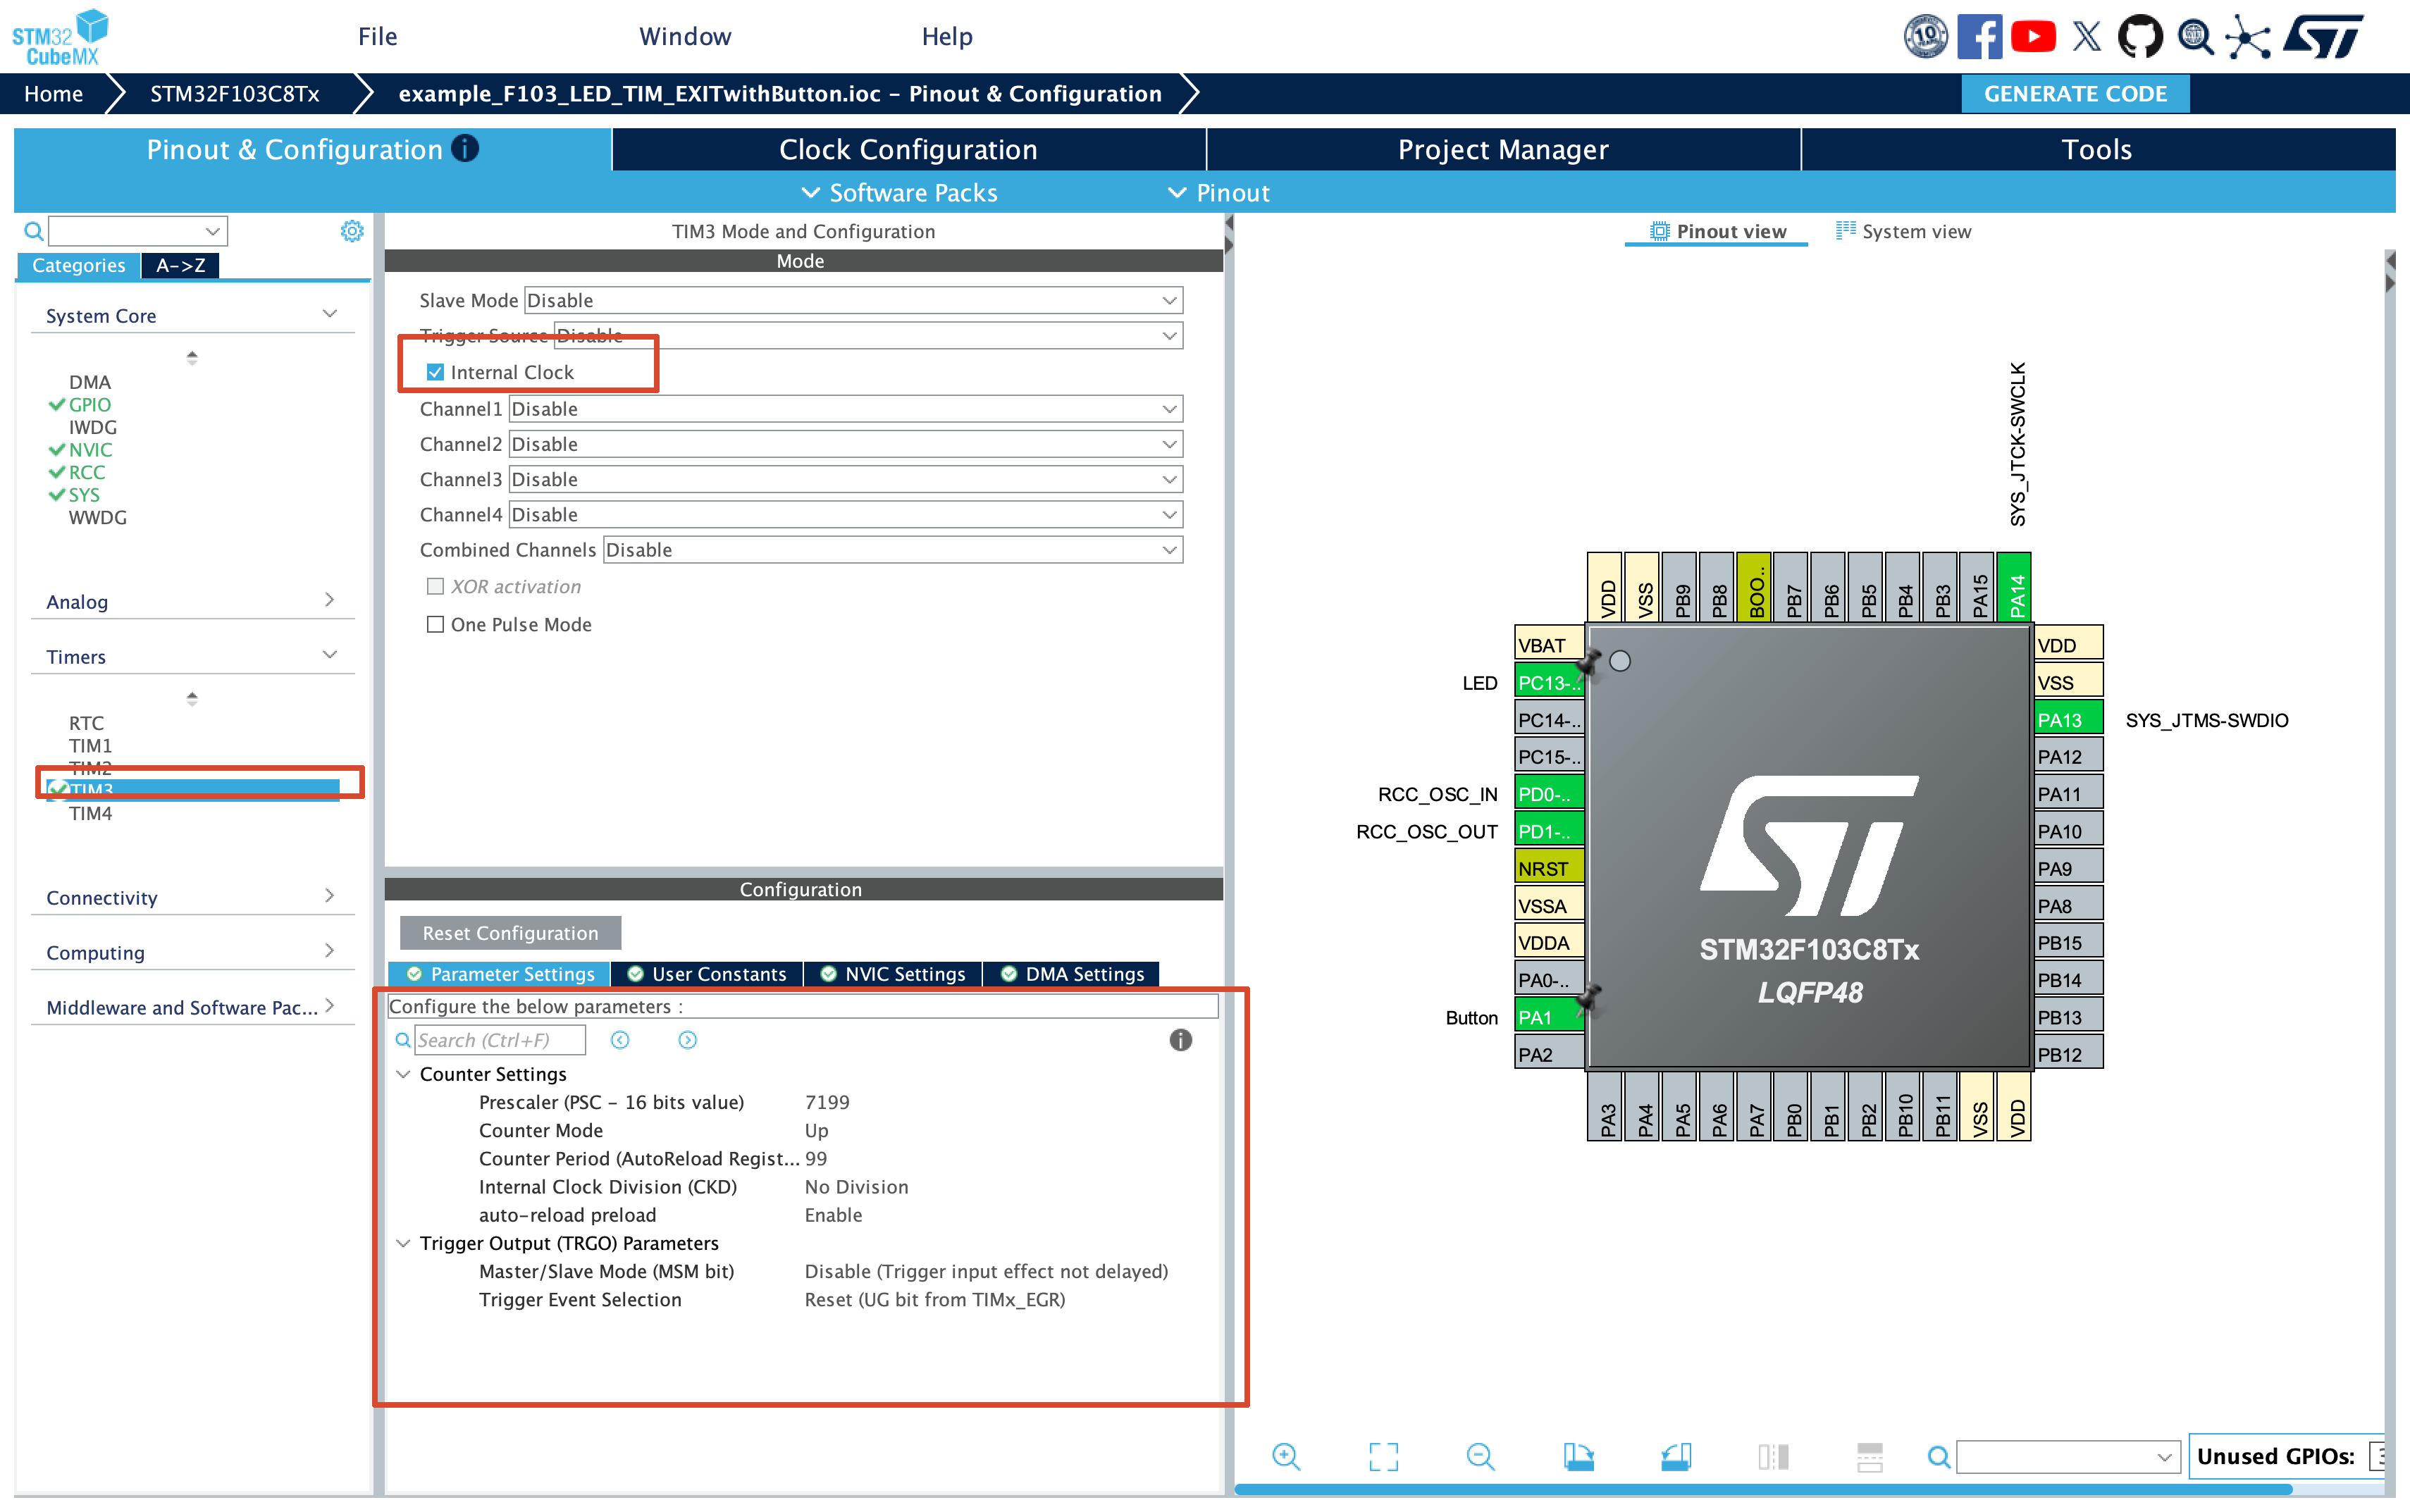Click the peripheral search magnifier icon
The image size is (2410, 1512).
33,231
